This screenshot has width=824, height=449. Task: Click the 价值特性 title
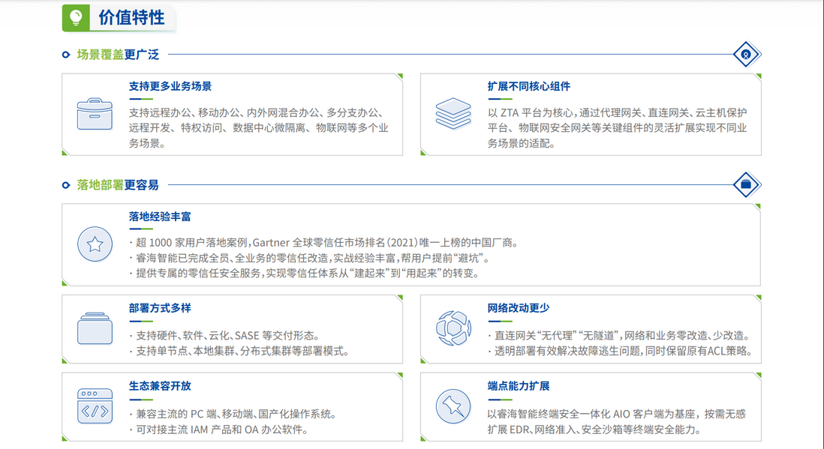[131, 18]
